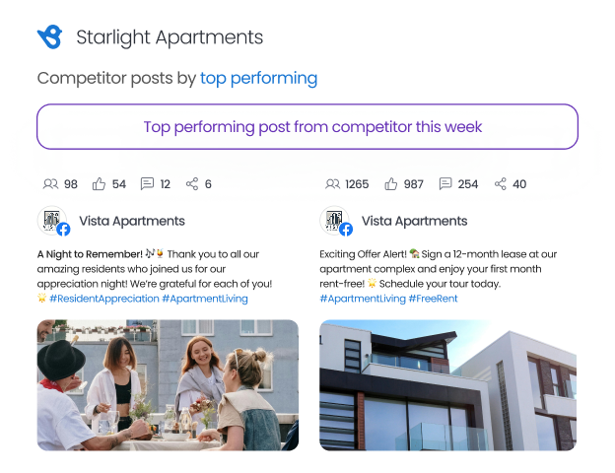Open the residents rooftop party photo
Screen dimensions: 615x473
(168, 384)
